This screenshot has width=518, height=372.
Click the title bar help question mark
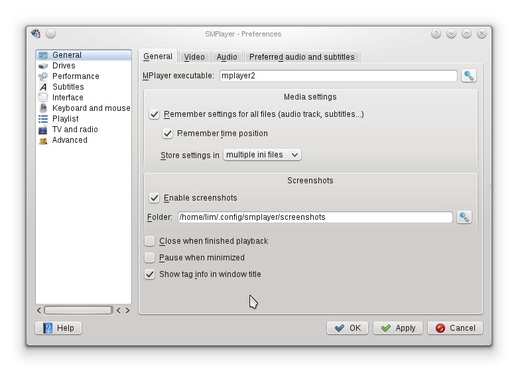(436, 34)
